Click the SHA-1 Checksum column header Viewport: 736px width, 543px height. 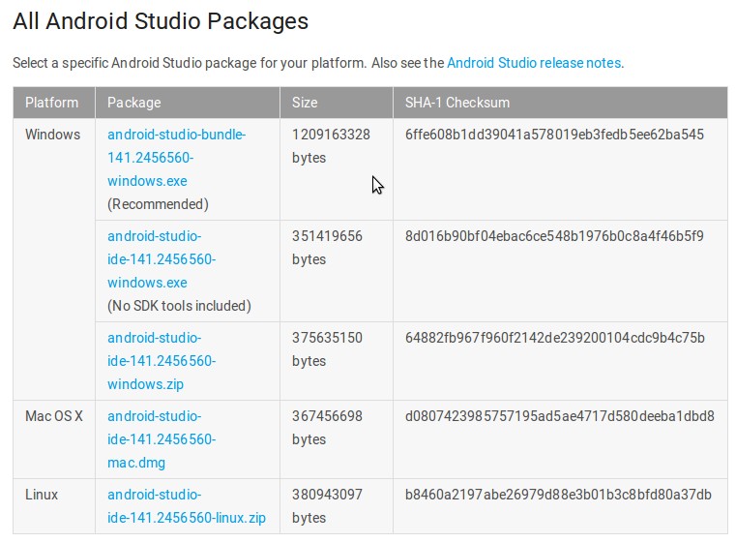click(x=560, y=103)
